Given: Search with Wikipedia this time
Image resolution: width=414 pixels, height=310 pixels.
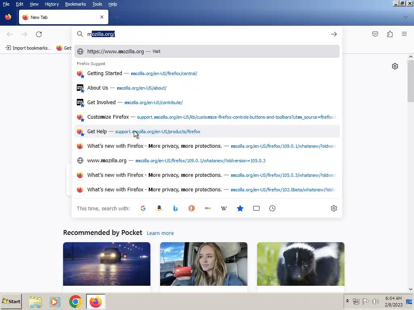Looking at the screenshot, I should pos(224,208).
